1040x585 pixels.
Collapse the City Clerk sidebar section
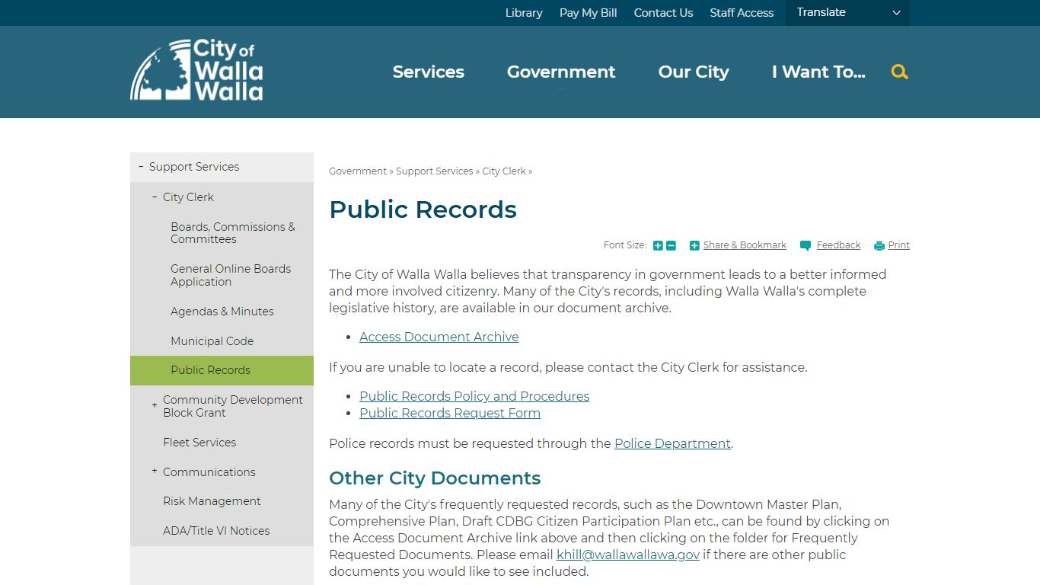155,197
